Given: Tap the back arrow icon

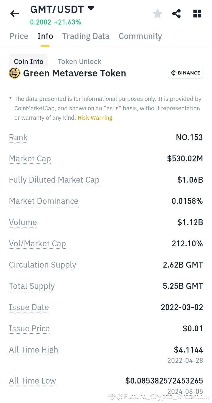Looking at the screenshot, I should click(15, 14).
